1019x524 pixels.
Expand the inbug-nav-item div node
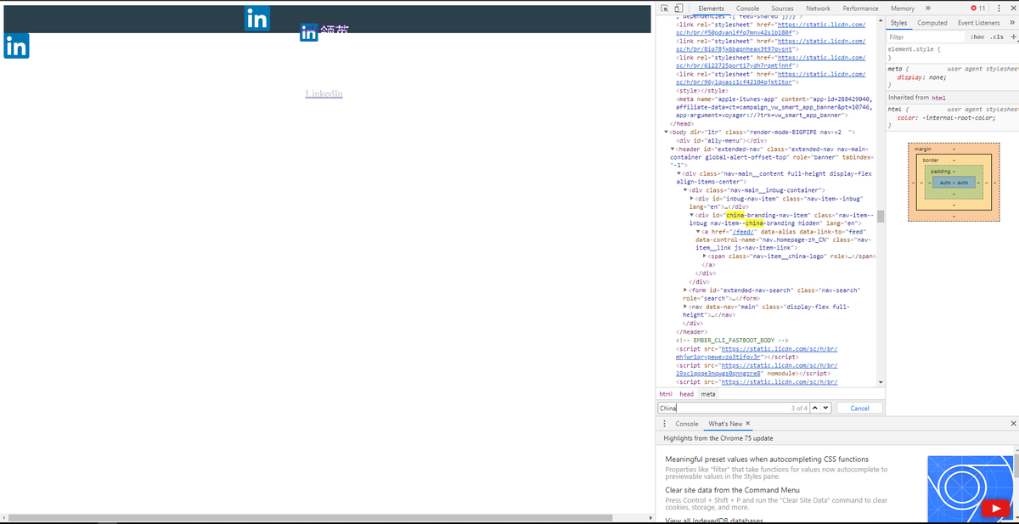point(693,199)
